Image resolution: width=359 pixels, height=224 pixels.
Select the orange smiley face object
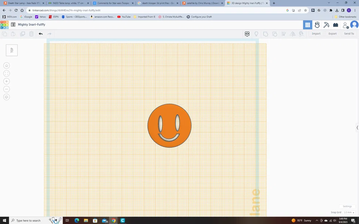169,125
